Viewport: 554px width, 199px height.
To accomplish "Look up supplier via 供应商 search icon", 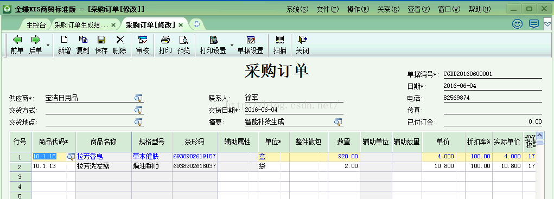I will [x=138, y=98].
